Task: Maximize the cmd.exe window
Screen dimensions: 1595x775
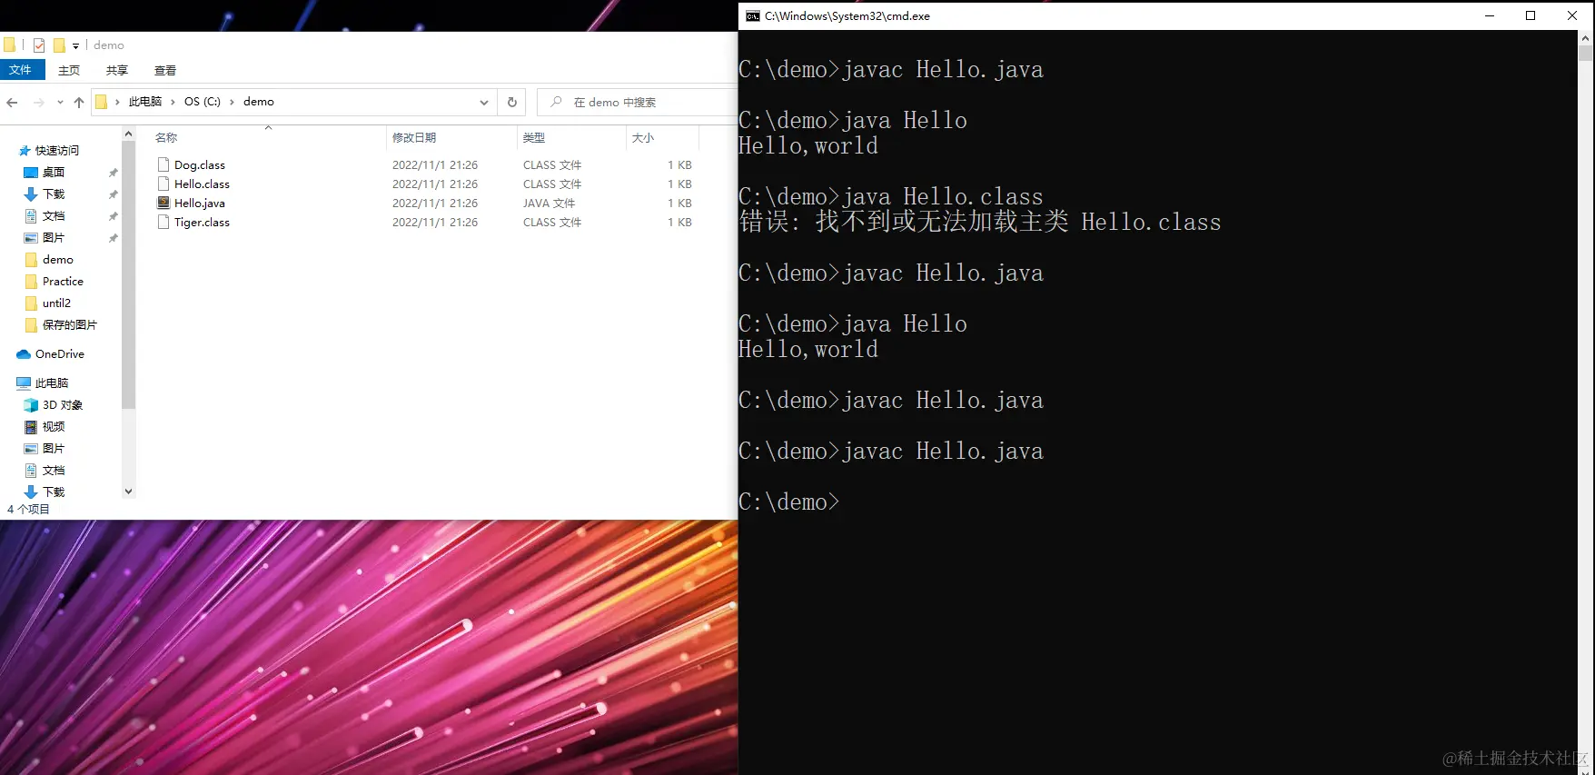Action: [1531, 15]
